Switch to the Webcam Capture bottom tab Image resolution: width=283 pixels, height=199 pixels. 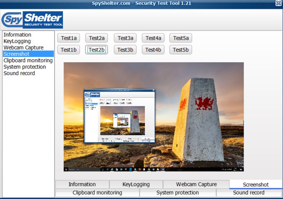click(196, 184)
